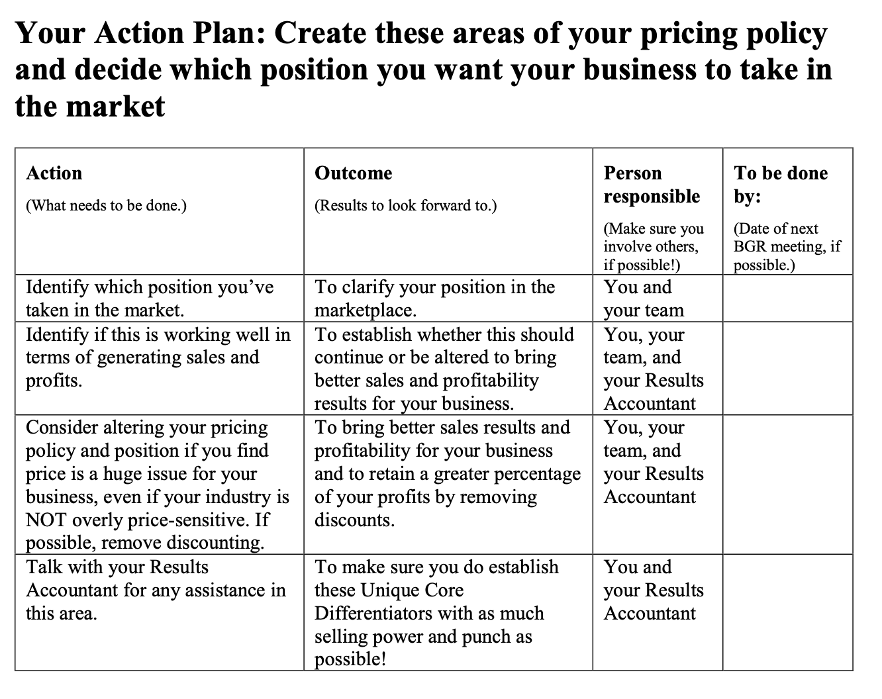
Task: Click "(Results to look forward to.)" subtitle
Action: click(405, 206)
